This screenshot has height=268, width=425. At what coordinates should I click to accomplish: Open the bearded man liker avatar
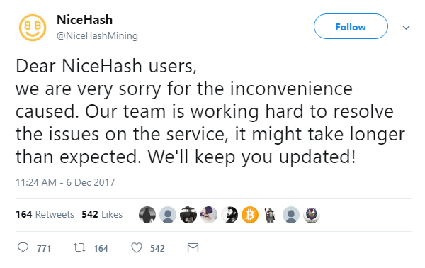coord(229,215)
